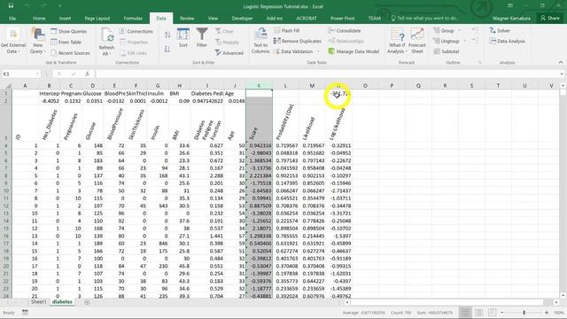Open the Name Box dropdown
The width and height of the screenshot is (567, 319).
tap(37, 74)
